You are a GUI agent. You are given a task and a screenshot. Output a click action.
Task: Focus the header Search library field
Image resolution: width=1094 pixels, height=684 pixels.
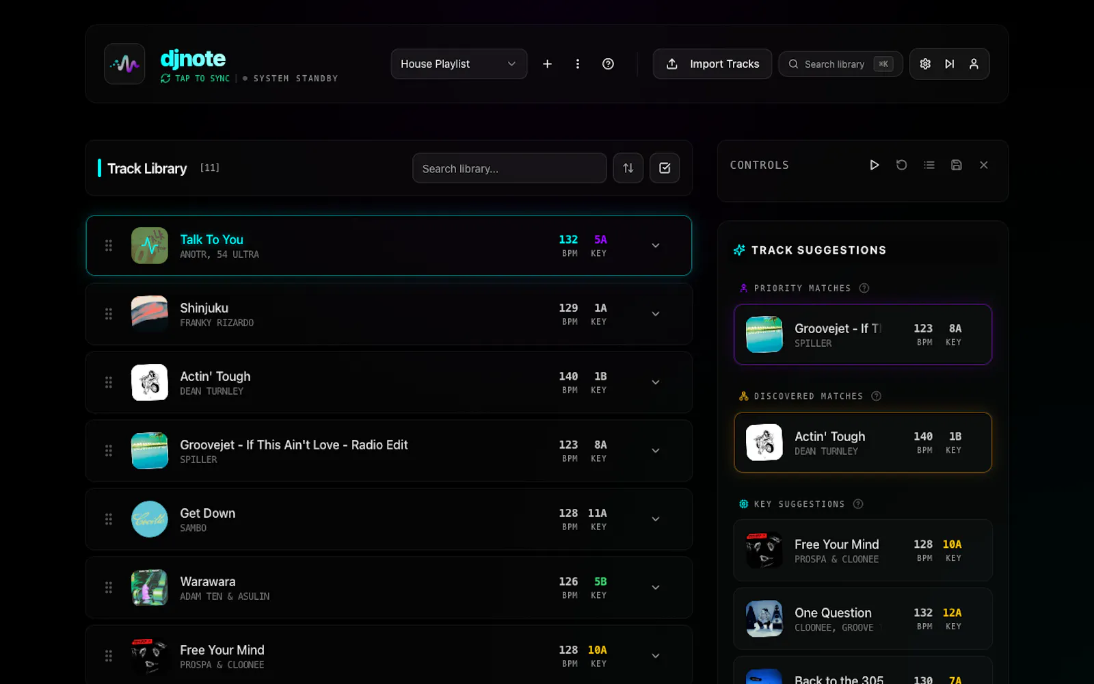tap(840, 64)
